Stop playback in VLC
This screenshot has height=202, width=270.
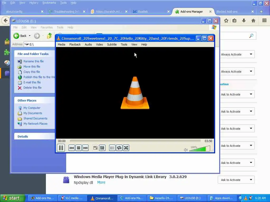click(79, 148)
